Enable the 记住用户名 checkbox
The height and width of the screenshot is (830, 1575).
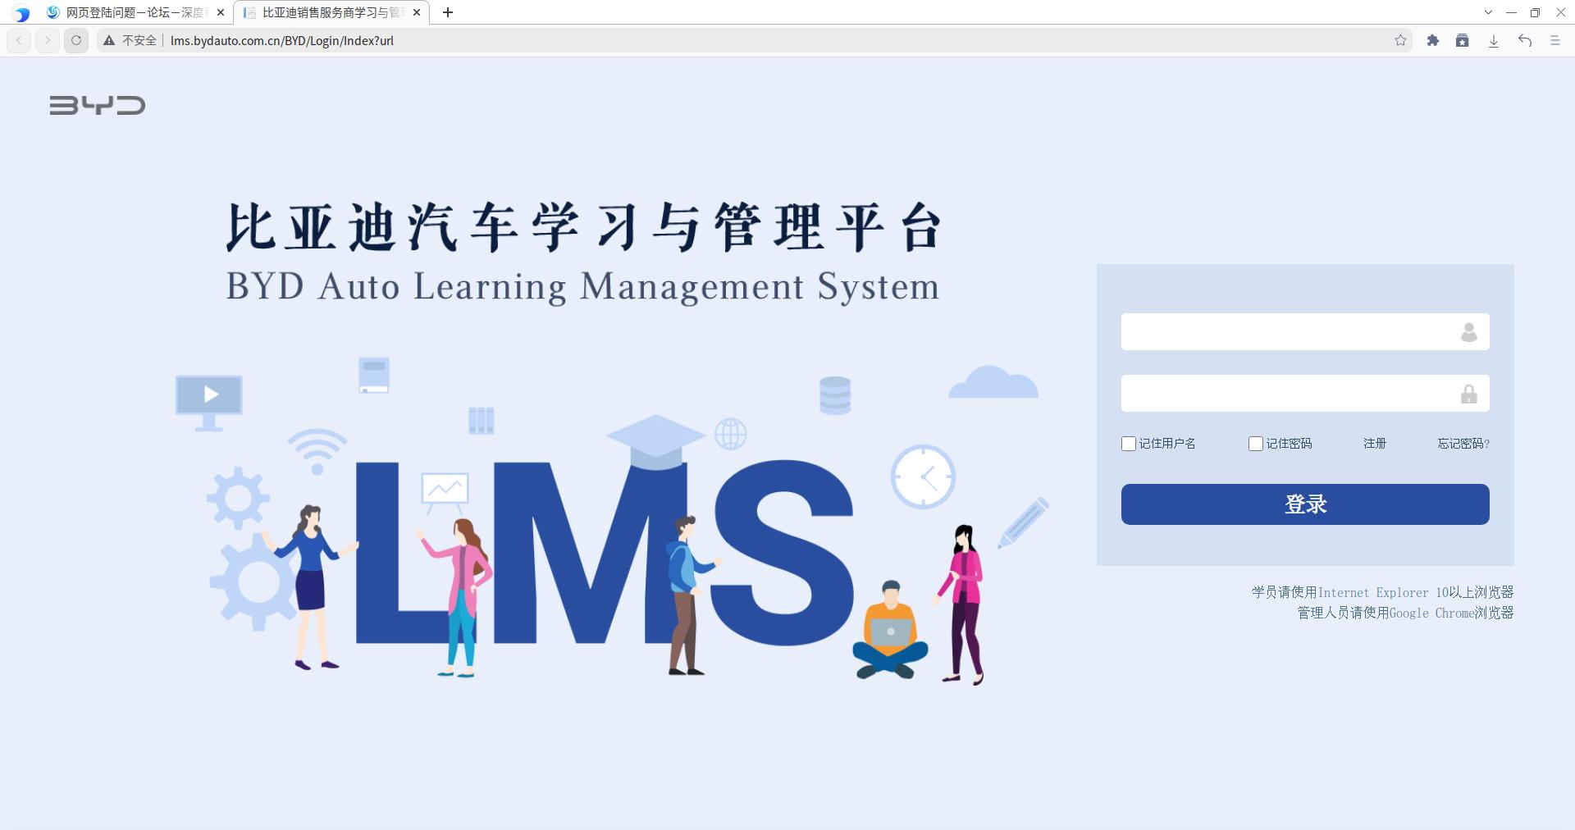point(1129,444)
